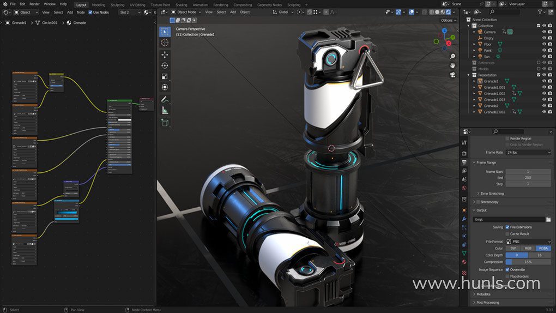Toggle the Overwrite checkbox
This screenshot has height=313, width=556.
tap(507, 270)
